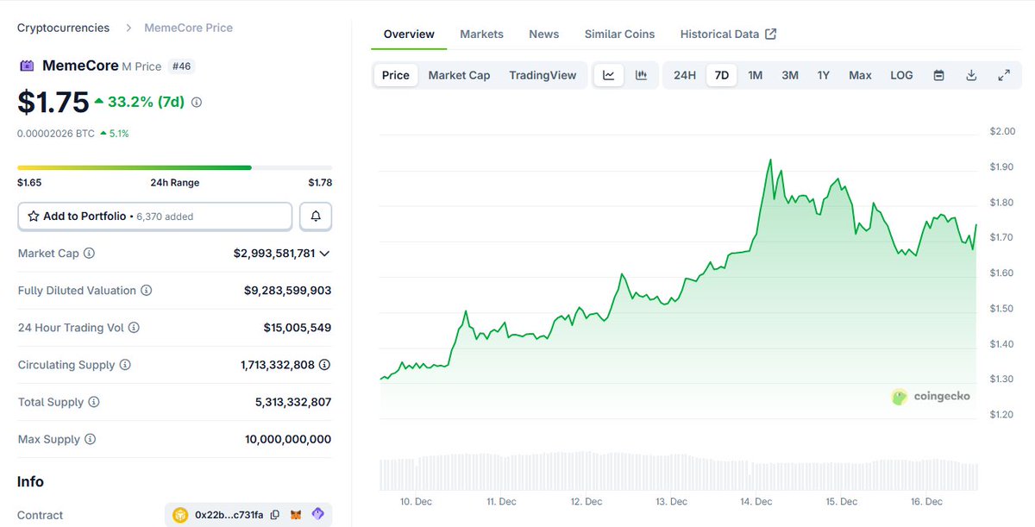Click the $15,005,549 trading volume value
Viewport: 1035px width, 527px height.
298,328
